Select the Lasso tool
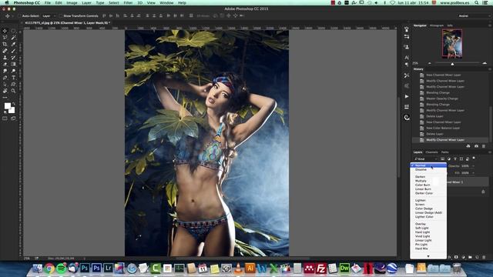Image resolution: width=493 pixels, height=277 pixels. point(5,38)
